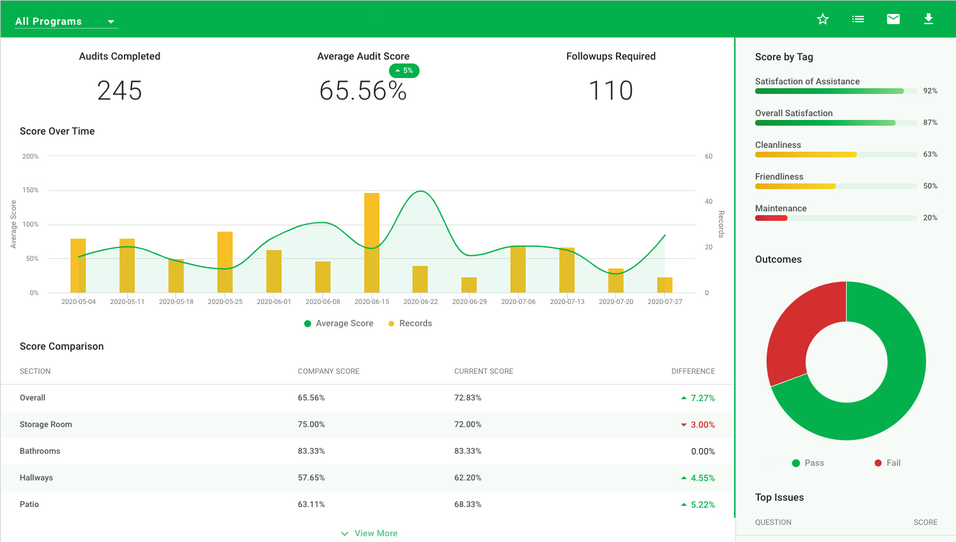This screenshot has width=956, height=542.
Task: Sort by Difference column header
Action: coord(693,371)
